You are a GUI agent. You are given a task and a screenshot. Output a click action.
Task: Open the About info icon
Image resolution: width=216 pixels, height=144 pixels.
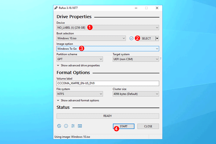click(66, 126)
